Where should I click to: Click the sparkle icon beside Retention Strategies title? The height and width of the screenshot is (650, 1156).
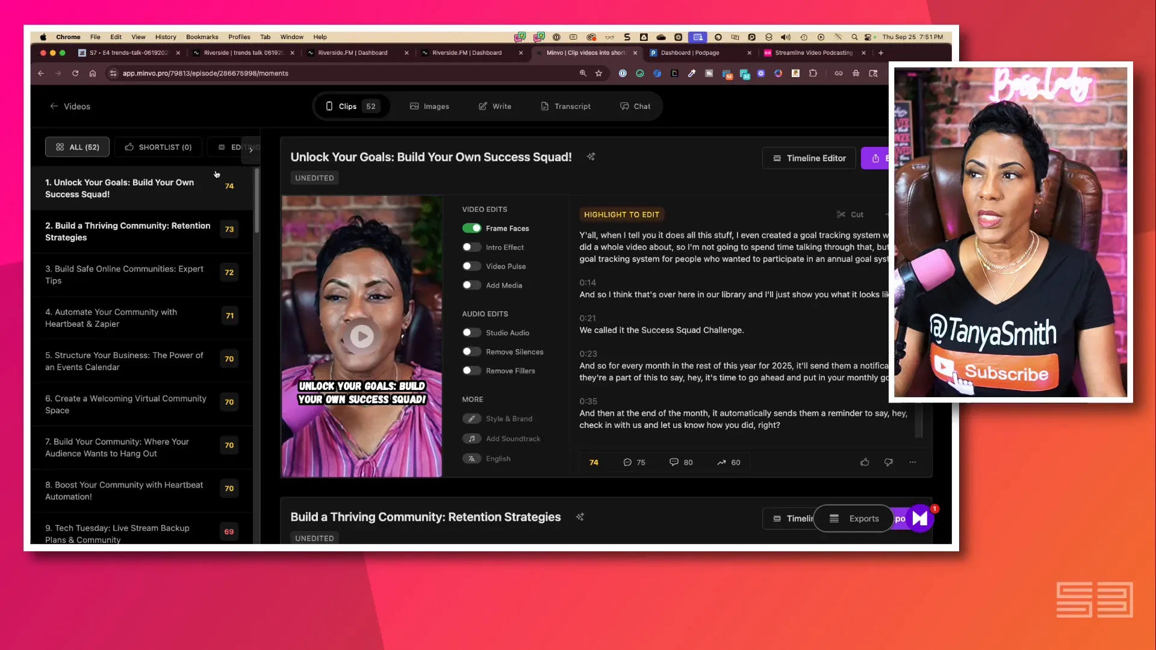coord(580,517)
